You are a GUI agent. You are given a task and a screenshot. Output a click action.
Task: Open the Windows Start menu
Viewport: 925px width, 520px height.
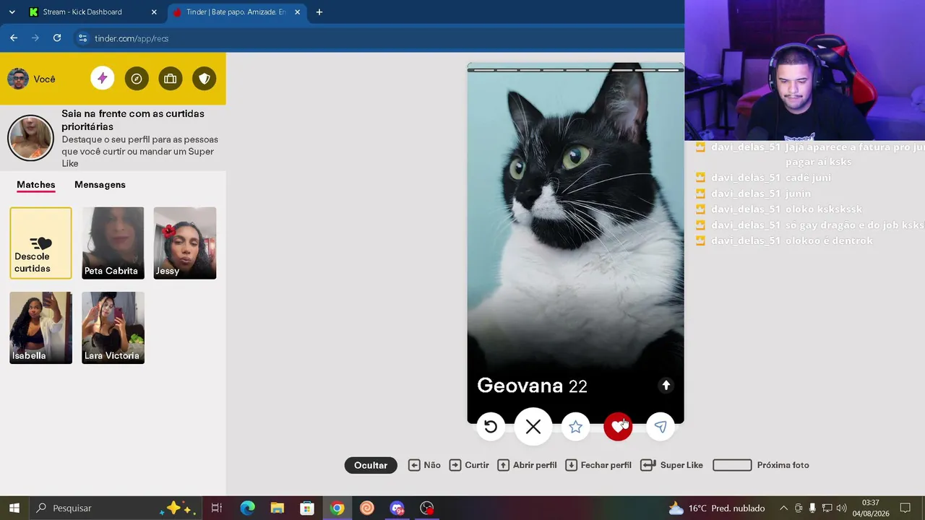click(x=14, y=508)
